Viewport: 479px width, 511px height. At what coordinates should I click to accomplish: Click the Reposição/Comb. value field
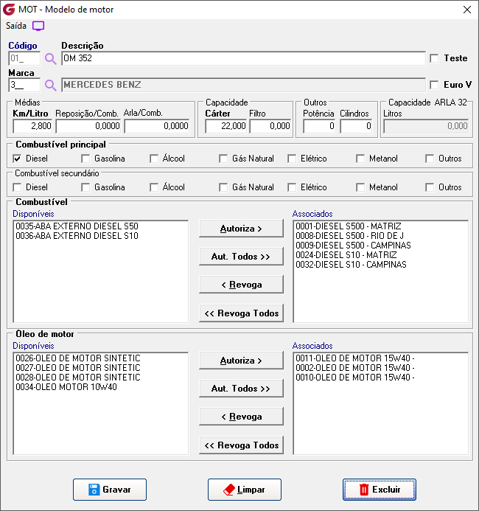pyautogui.click(x=88, y=126)
